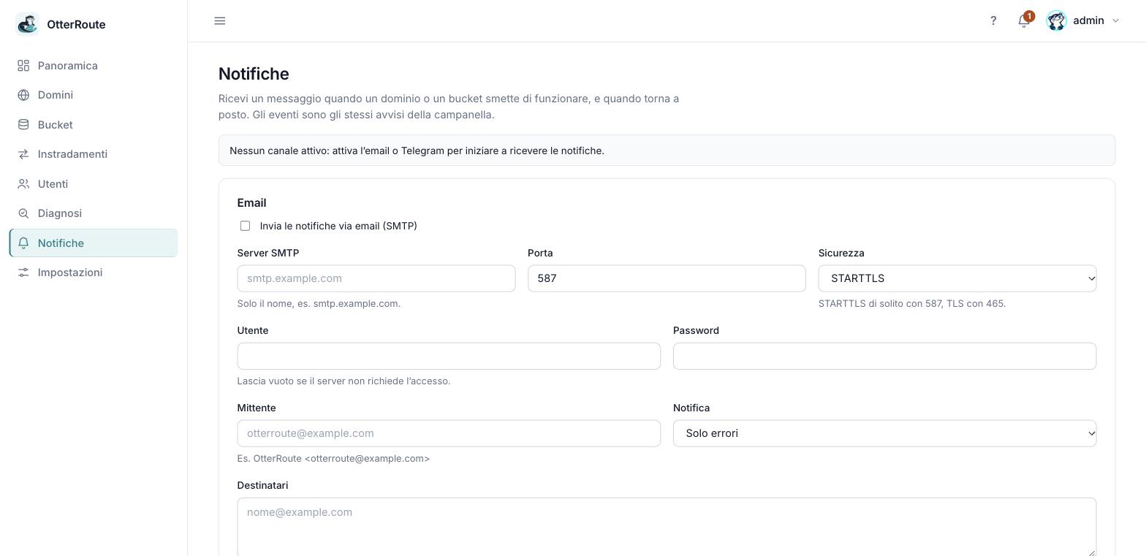This screenshot has height=556, width=1146.
Task: Click the Panoramica dashboard icon
Action: pyautogui.click(x=23, y=66)
